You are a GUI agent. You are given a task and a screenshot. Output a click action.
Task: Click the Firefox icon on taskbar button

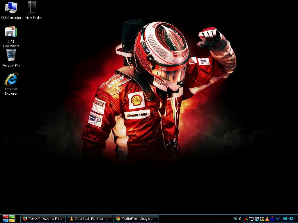coord(25,219)
